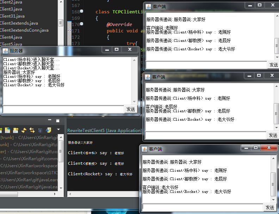
Task: Collapse the code fold at line 168
Action: pyautogui.click(x=82, y=11)
